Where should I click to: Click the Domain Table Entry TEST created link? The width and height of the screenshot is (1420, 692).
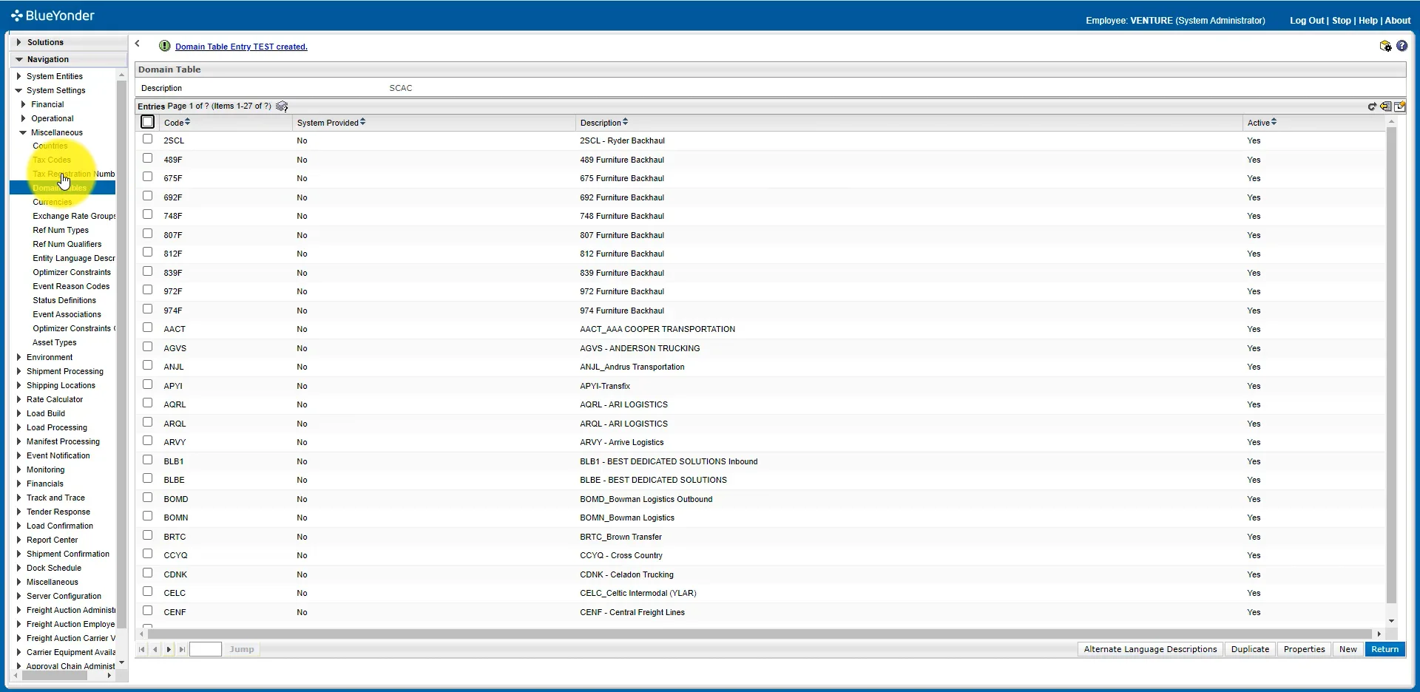coord(241,47)
